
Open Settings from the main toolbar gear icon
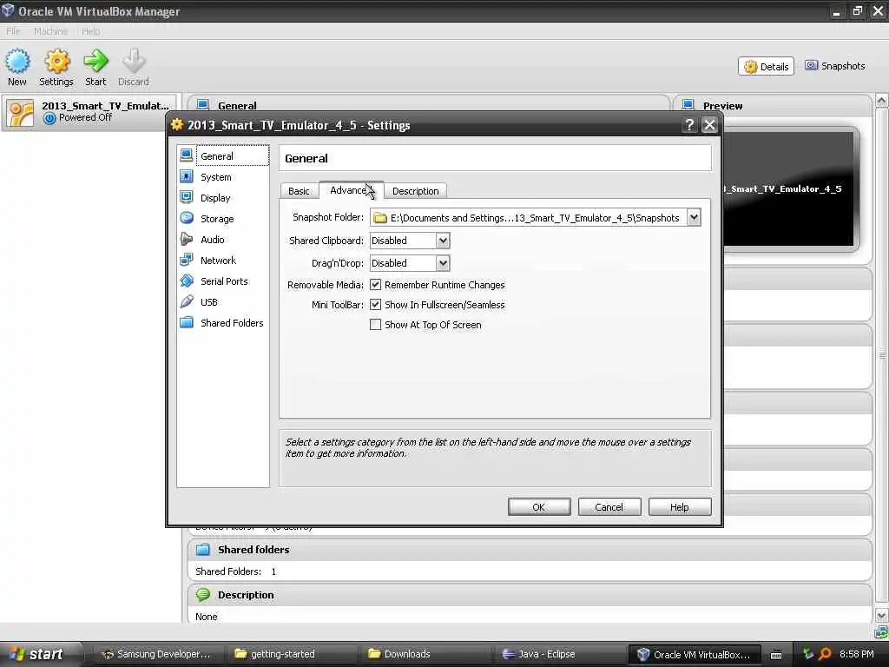(56, 62)
